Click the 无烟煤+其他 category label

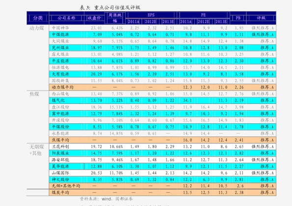[x=37, y=150]
